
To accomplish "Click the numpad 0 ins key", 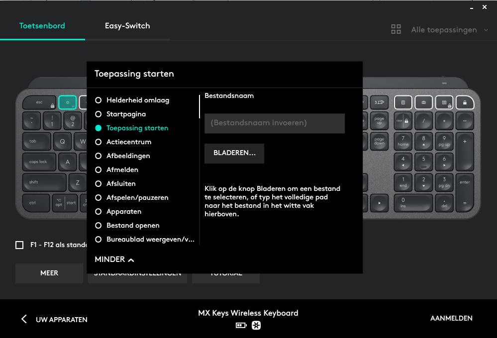I will tap(413, 203).
